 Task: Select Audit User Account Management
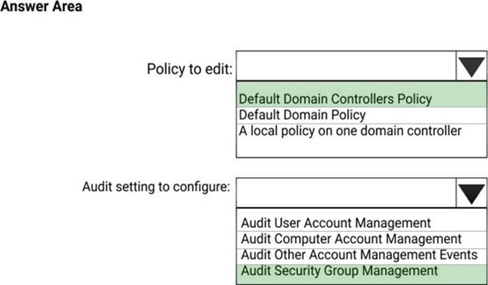[x=336, y=223]
